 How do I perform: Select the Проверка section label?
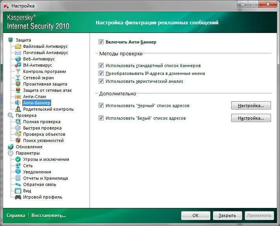pyautogui.click(x=26, y=115)
